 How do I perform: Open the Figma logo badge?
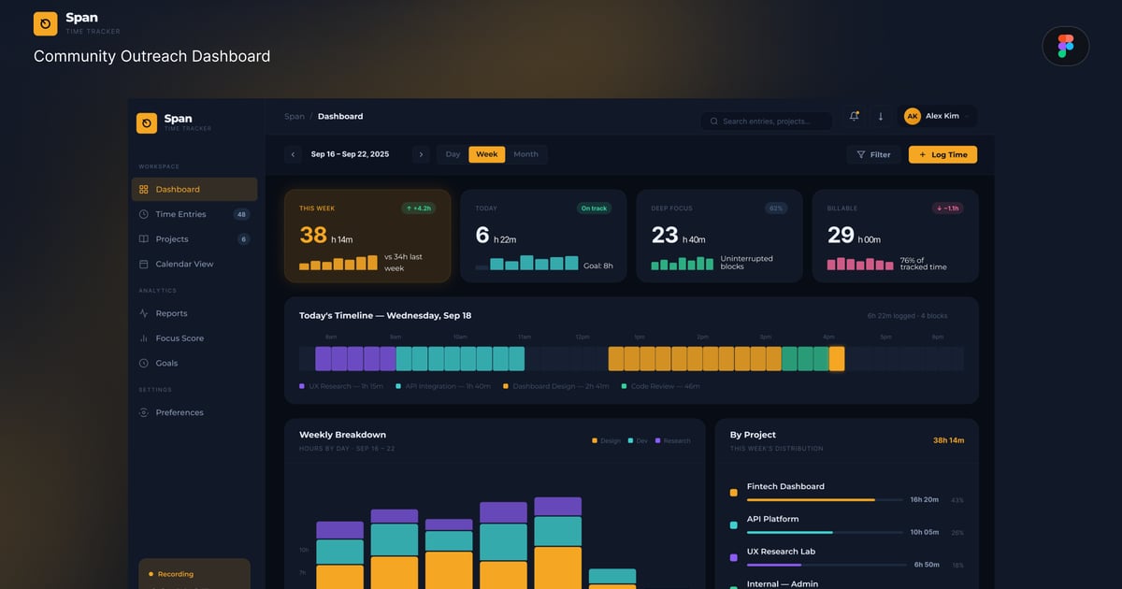tap(1065, 46)
